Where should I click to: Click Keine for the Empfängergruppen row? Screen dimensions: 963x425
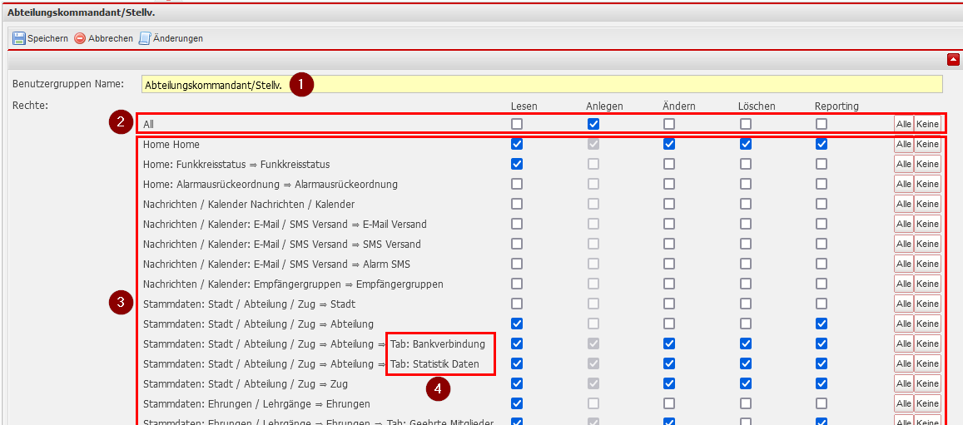click(x=927, y=284)
